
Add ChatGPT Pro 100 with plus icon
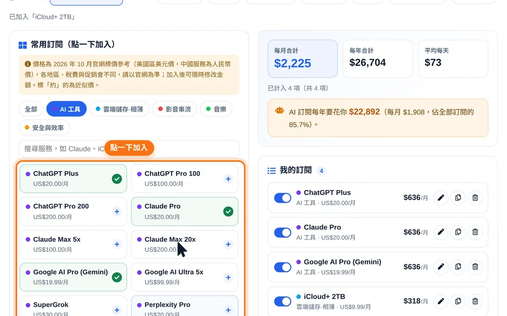(x=228, y=179)
